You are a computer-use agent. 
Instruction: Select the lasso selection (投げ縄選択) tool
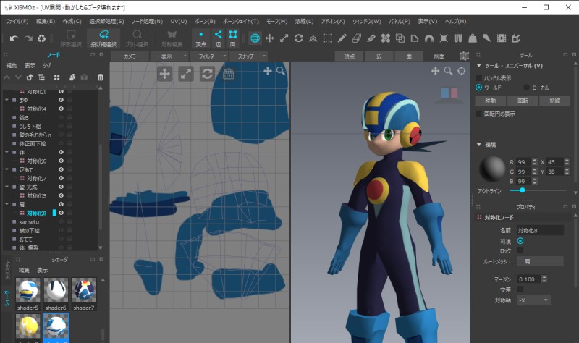point(103,38)
